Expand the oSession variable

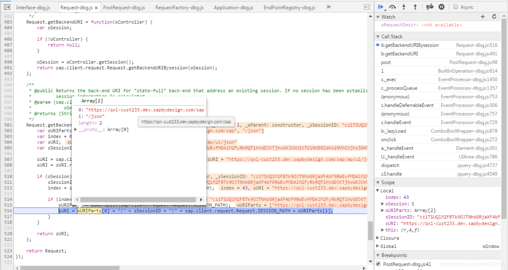click(383, 204)
